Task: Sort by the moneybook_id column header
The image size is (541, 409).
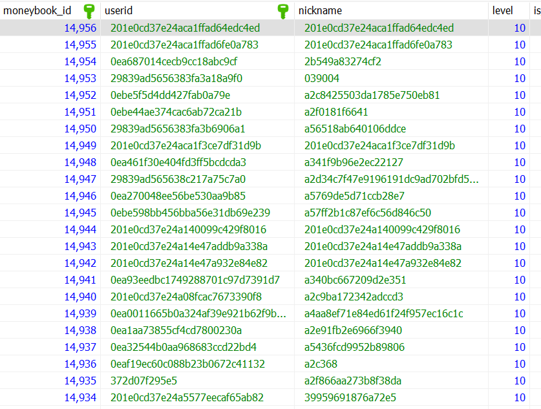Action: [x=37, y=10]
